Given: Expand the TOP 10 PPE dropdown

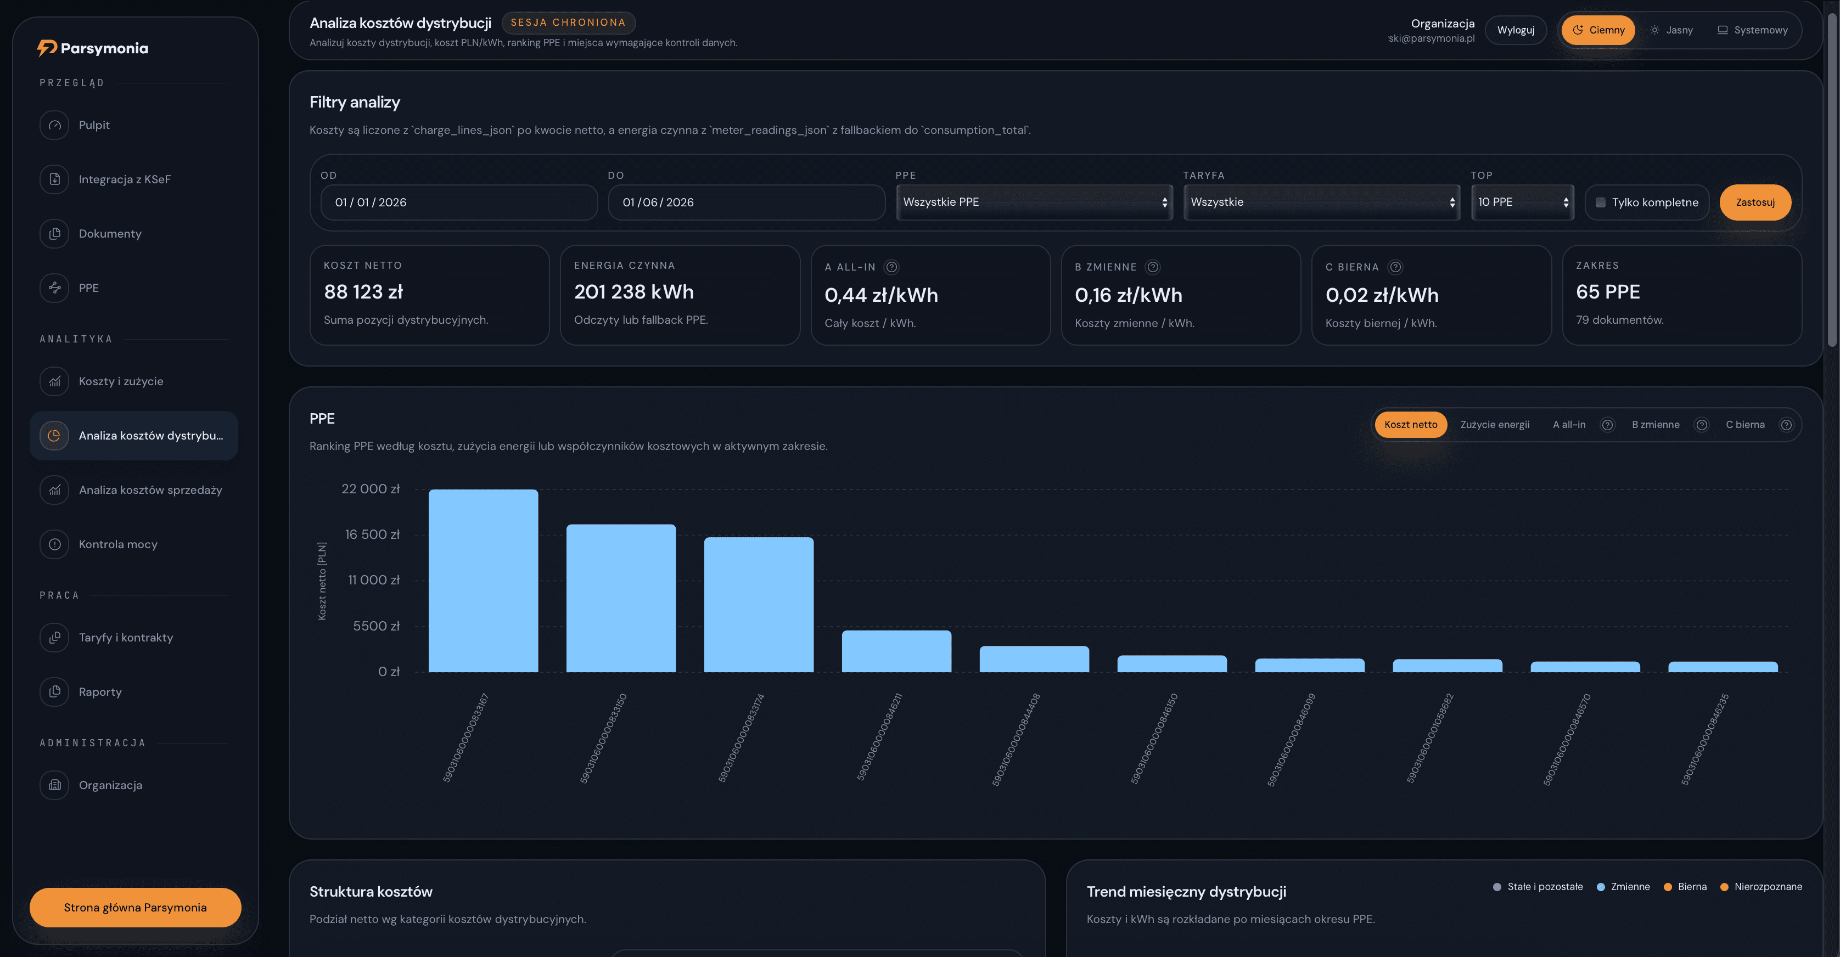Looking at the screenshot, I should coord(1522,202).
